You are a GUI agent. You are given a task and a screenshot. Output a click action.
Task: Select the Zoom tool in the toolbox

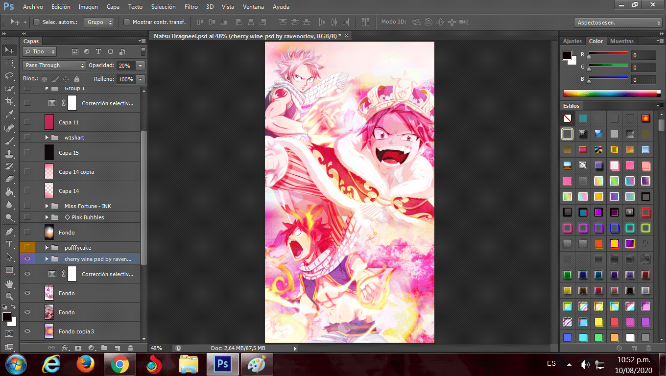pos(9,296)
